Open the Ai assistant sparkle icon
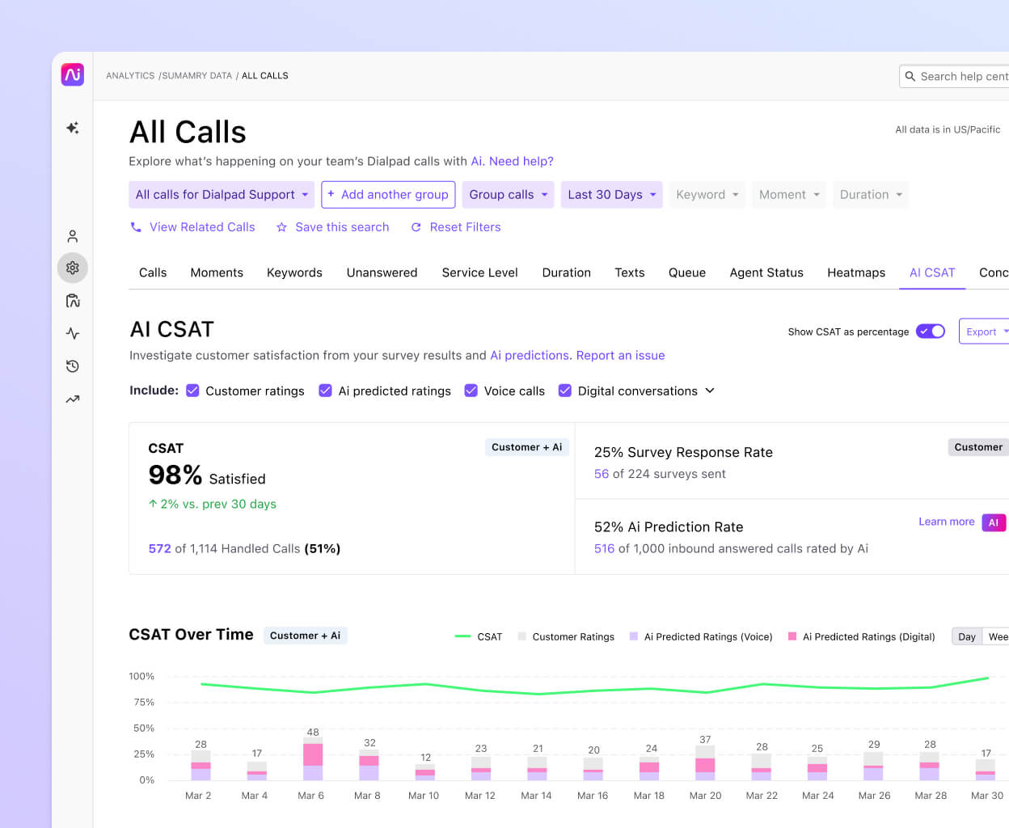1009x828 pixels. click(72, 128)
